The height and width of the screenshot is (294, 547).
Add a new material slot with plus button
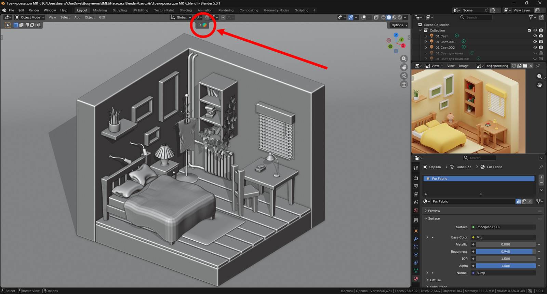(541, 177)
